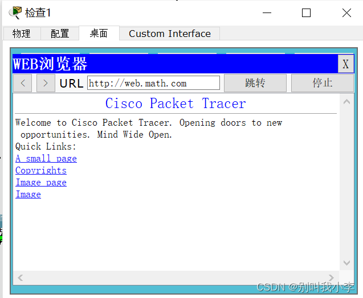Follow the 'Image page' link
Viewport: 363px width, 298px height.
pyautogui.click(x=41, y=183)
